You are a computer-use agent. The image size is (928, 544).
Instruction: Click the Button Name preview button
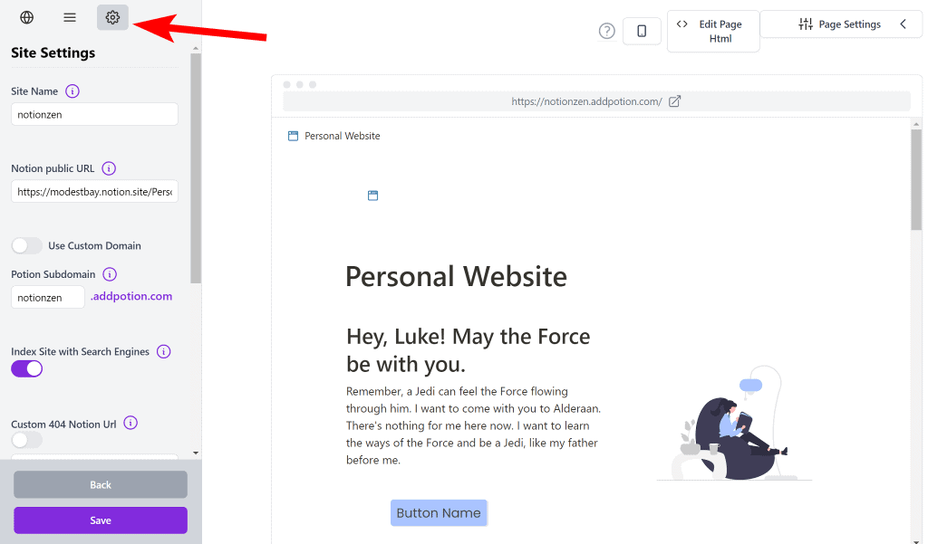pos(439,513)
